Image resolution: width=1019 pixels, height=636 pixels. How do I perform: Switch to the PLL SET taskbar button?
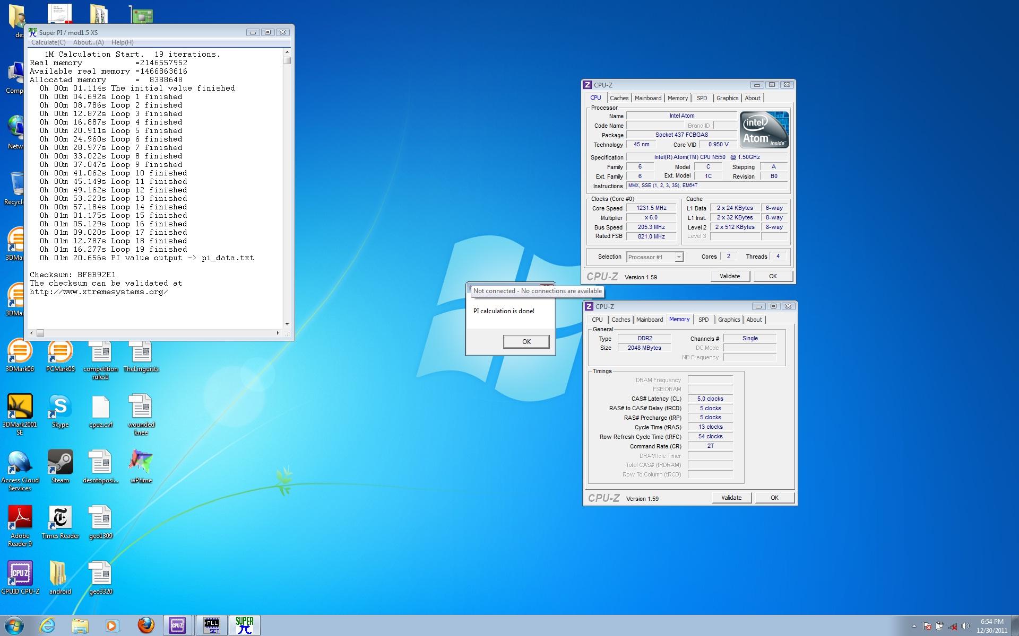(212, 625)
